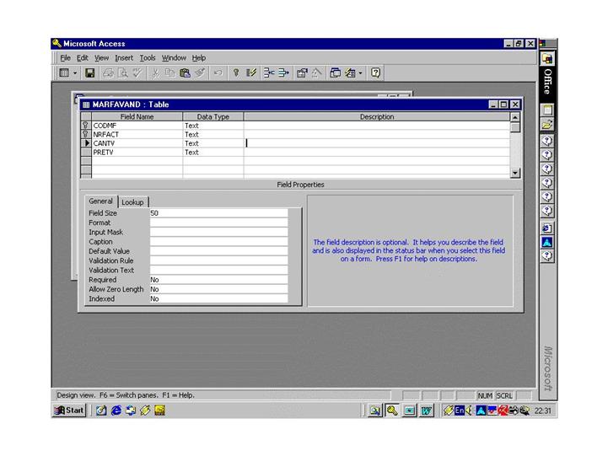Click the Paste clipboard icon
The image size is (608, 456).
(185, 72)
